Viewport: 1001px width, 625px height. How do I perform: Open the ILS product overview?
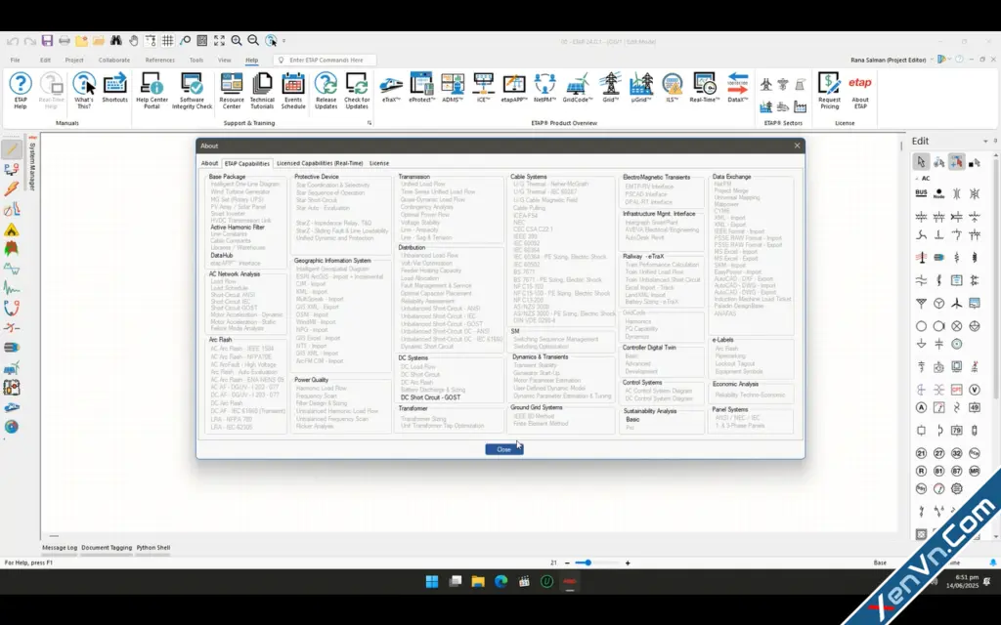point(672,87)
